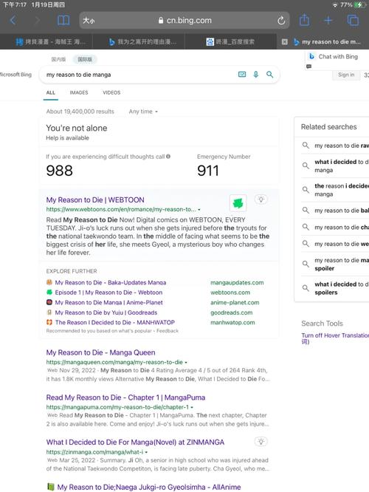The height and width of the screenshot is (492, 369).
Task: Expand the arrow after mangapuma.com URL
Action: pos(192,407)
